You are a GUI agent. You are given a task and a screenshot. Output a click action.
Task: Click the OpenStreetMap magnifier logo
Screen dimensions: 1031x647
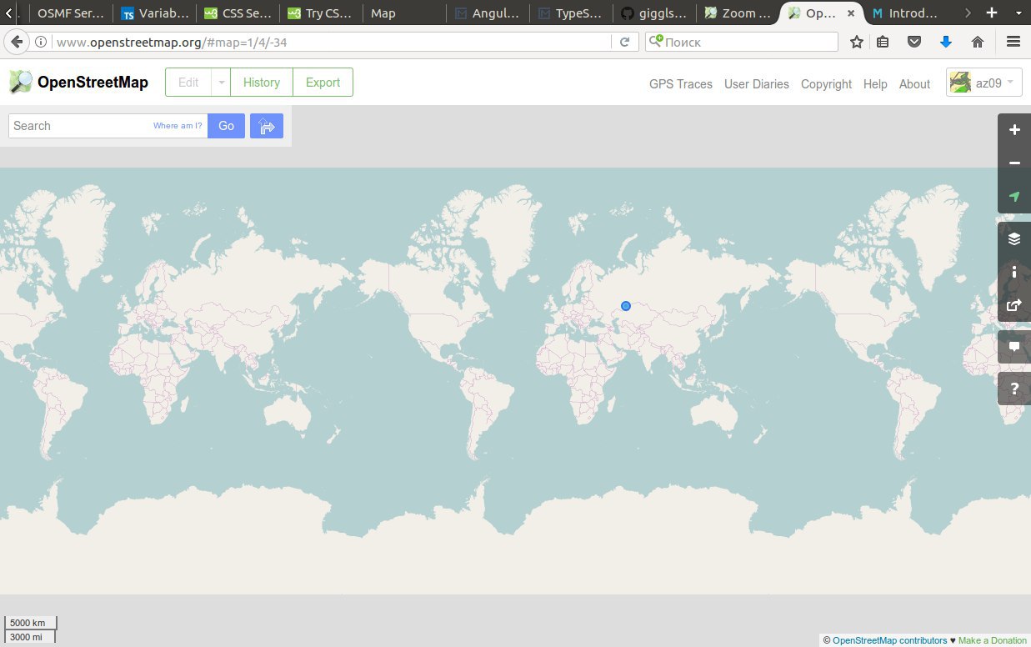(x=21, y=82)
